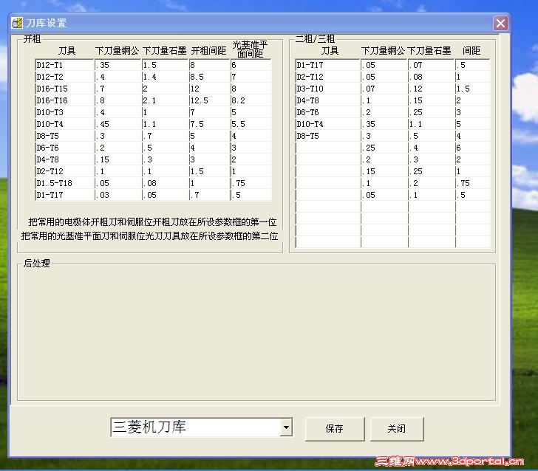
Task: Click the 二粗/三粗 group label
Action: tap(315, 38)
